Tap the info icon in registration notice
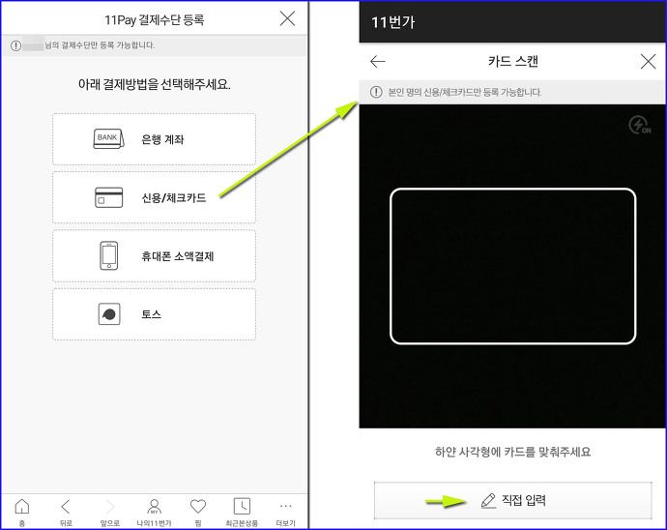 15,45
